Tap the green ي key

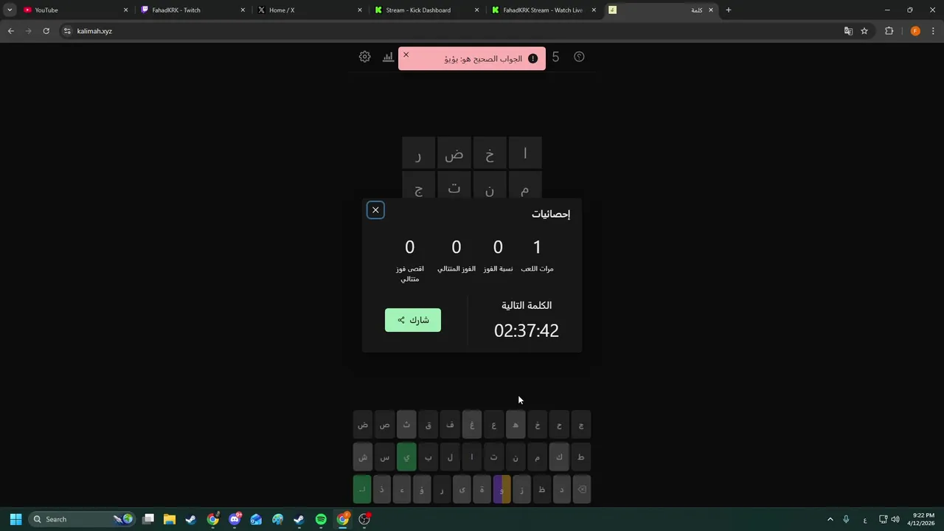tap(406, 457)
